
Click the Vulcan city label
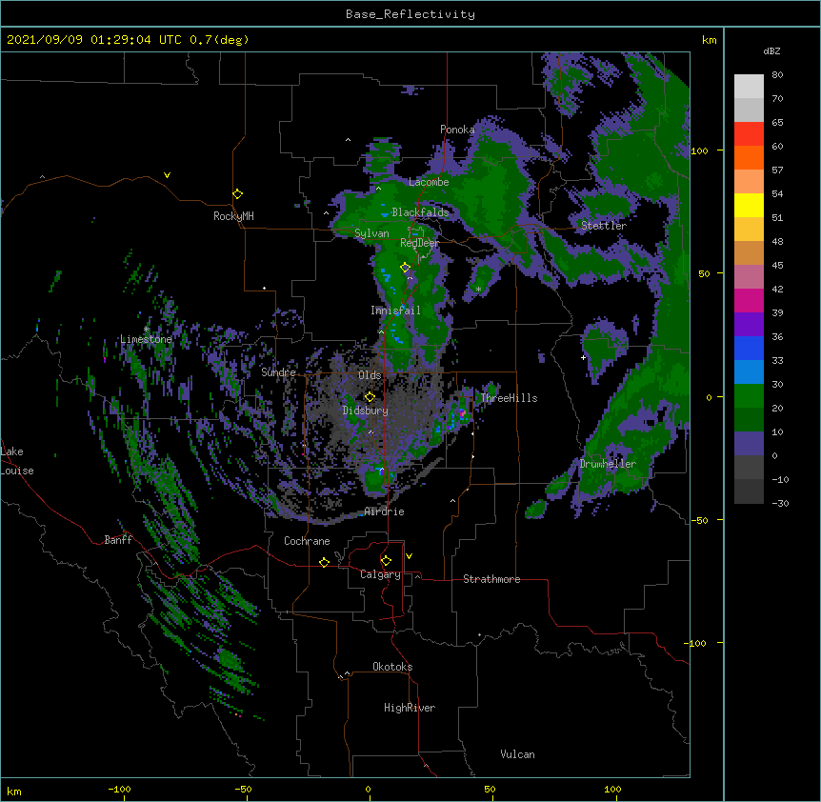pyautogui.click(x=517, y=754)
